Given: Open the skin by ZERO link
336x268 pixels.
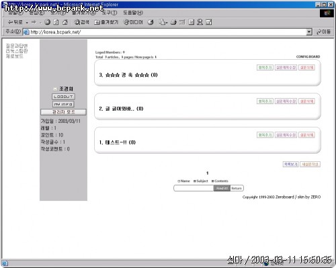Looking at the screenshot, I should (x=309, y=197).
